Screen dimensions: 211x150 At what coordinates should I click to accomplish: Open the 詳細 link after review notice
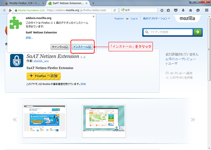pos(83,84)
